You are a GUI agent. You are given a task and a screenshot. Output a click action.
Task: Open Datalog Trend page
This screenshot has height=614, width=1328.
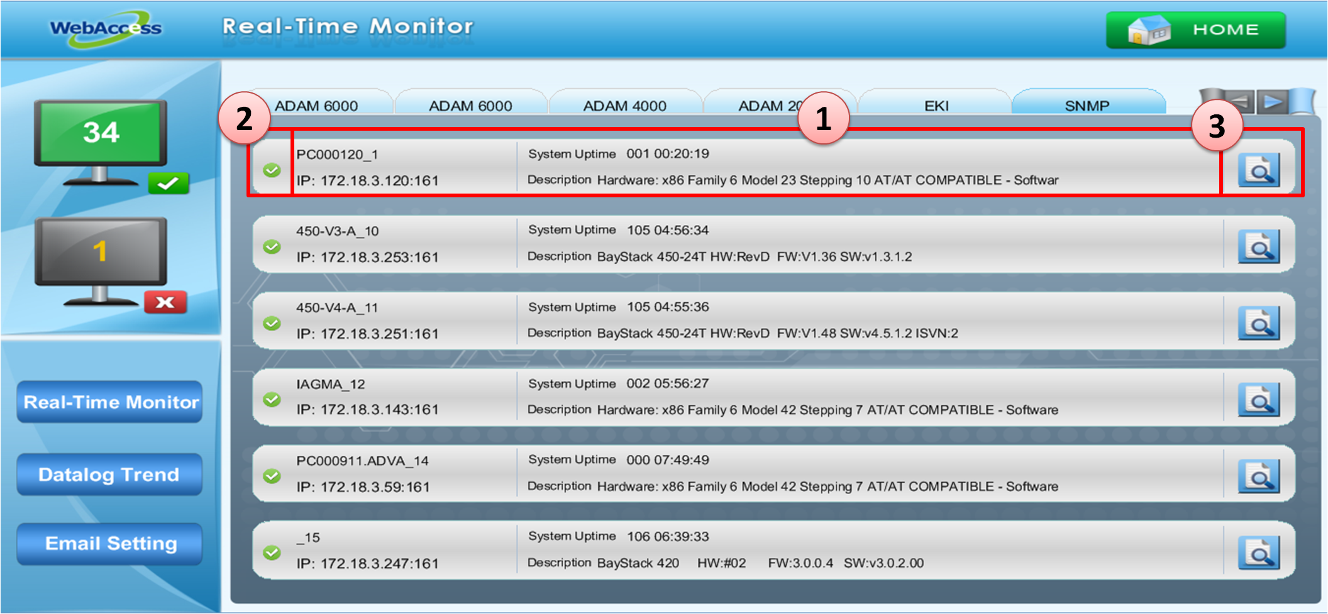tap(110, 474)
